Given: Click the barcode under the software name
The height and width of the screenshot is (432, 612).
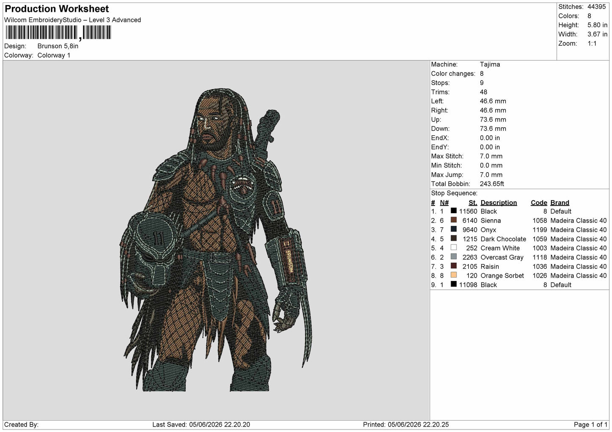Looking at the screenshot, I should (x=58, y=33).
